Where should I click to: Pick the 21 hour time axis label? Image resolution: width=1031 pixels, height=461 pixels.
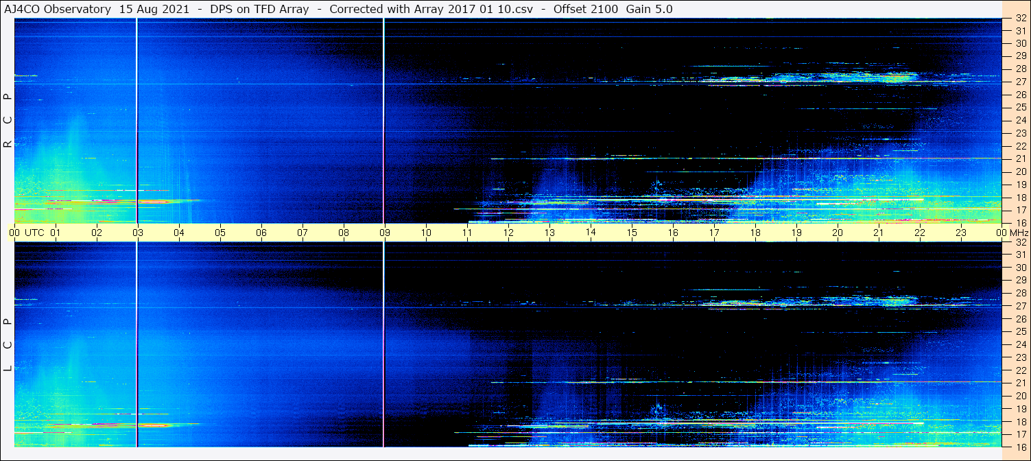878,233
